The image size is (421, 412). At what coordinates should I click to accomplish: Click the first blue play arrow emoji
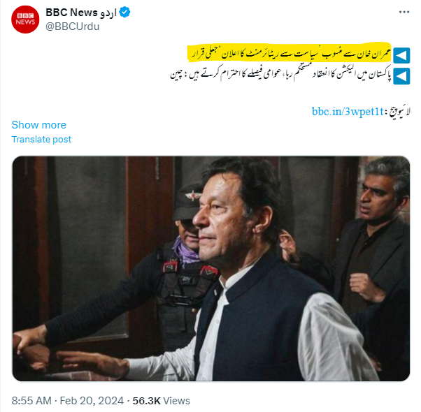tap(401, 55)
